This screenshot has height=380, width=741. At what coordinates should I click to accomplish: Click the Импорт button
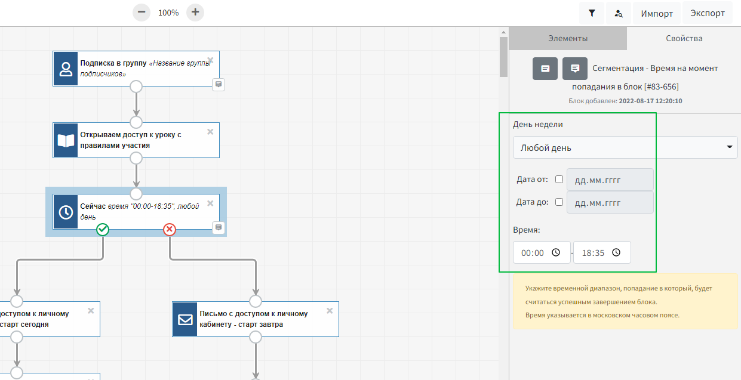(x=657, y=13)
